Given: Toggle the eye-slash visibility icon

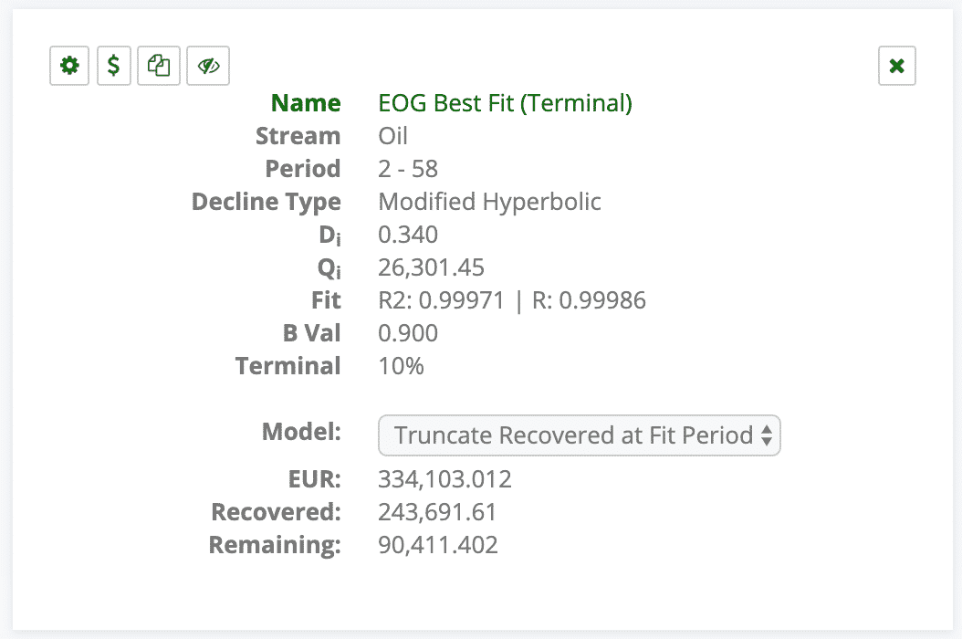Looking at the screenshot, I should pos(207,66).
